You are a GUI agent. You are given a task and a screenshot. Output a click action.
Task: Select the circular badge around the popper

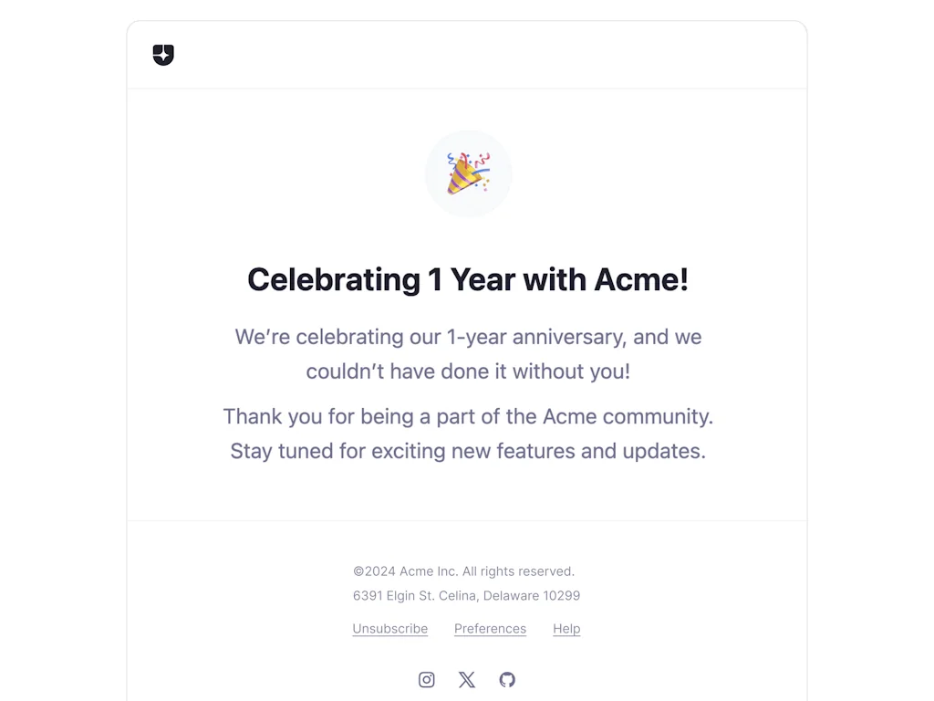coord(468,173)
